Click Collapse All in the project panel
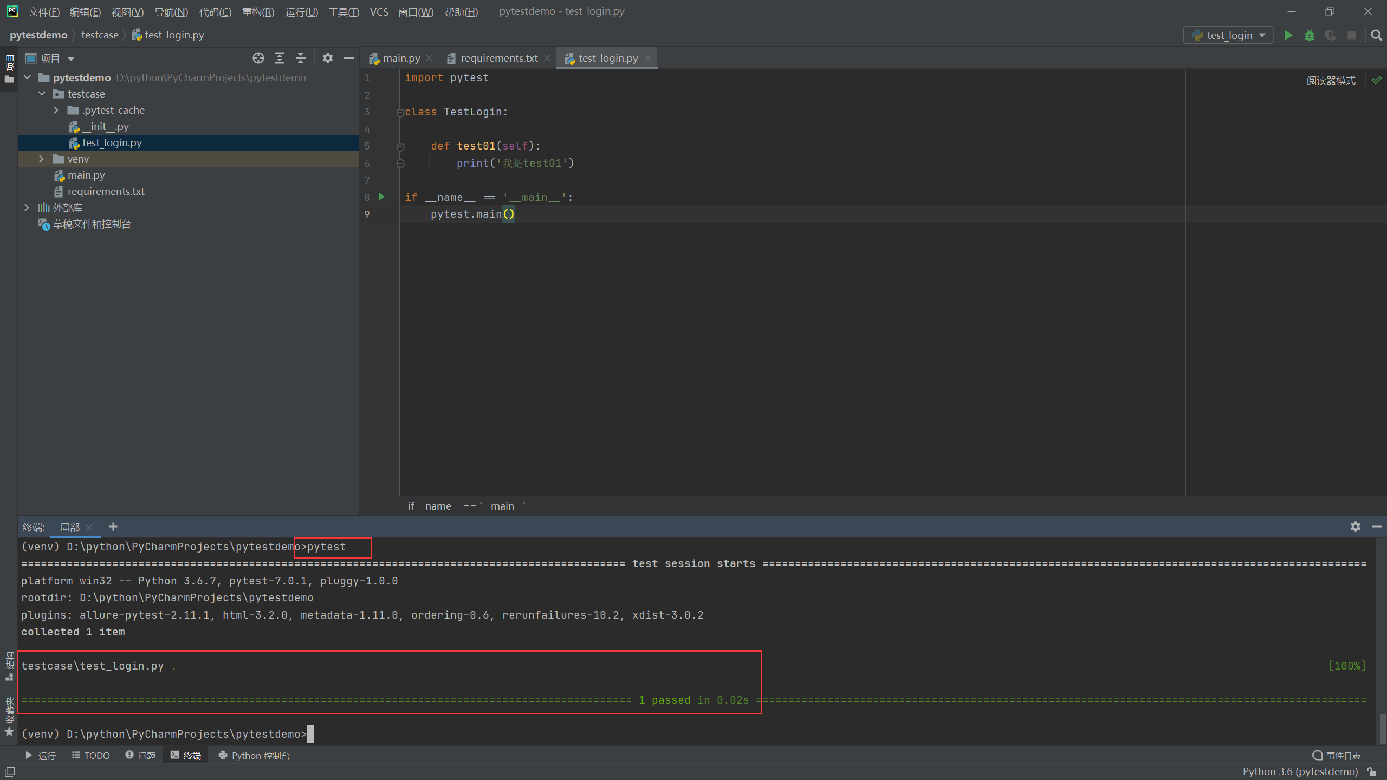Viewport: 1387px width, 780px height. click(301, 58)
